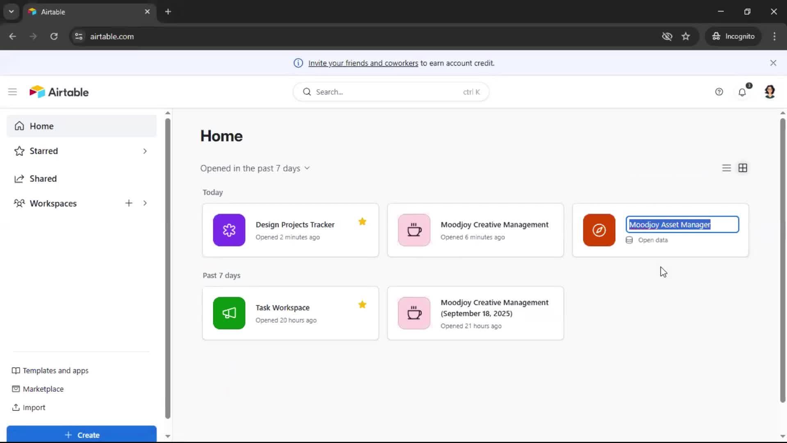The height and width of the screenshot is (443, 787).
Task: Click the Airtable logo
Action: pos(59,92)
